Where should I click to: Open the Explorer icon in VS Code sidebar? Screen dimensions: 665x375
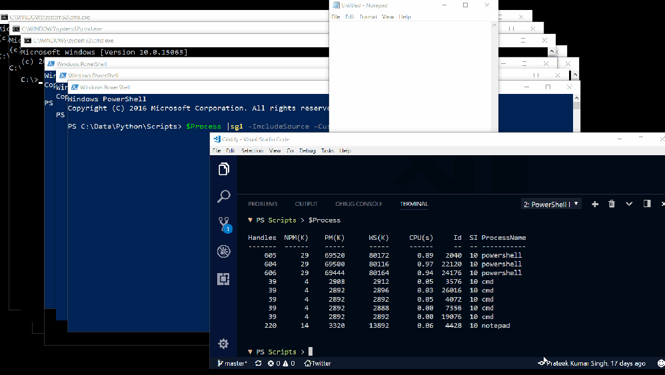pyautogui.click(x=224, y=169)
